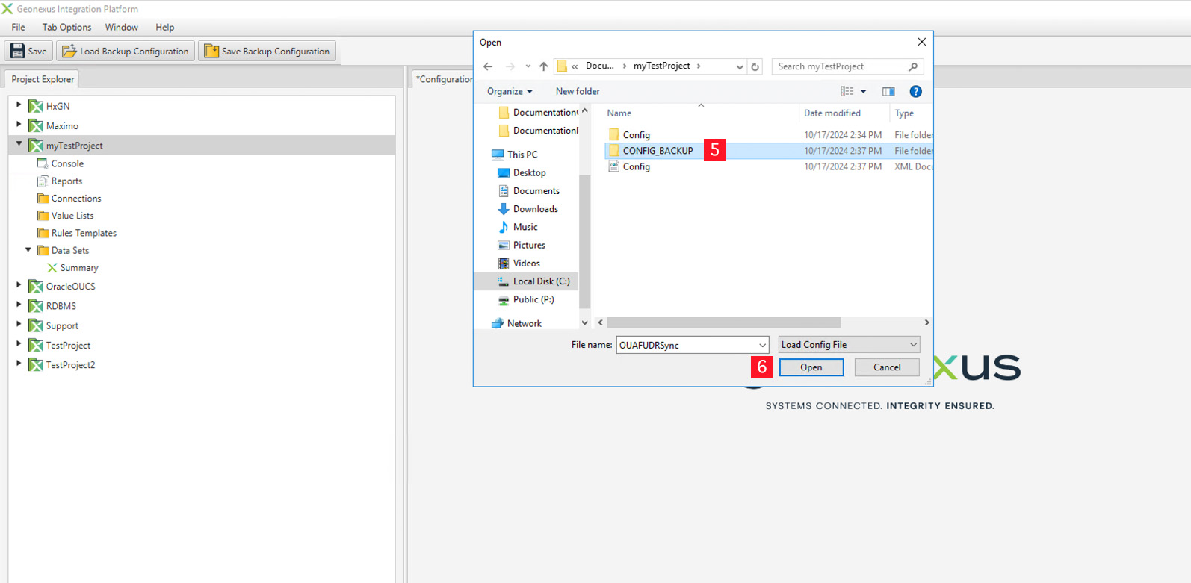Viewport: 1191px width, 583px height.
Task: Refresh the folder listing in Open dialog
Action: coord(755,66)
